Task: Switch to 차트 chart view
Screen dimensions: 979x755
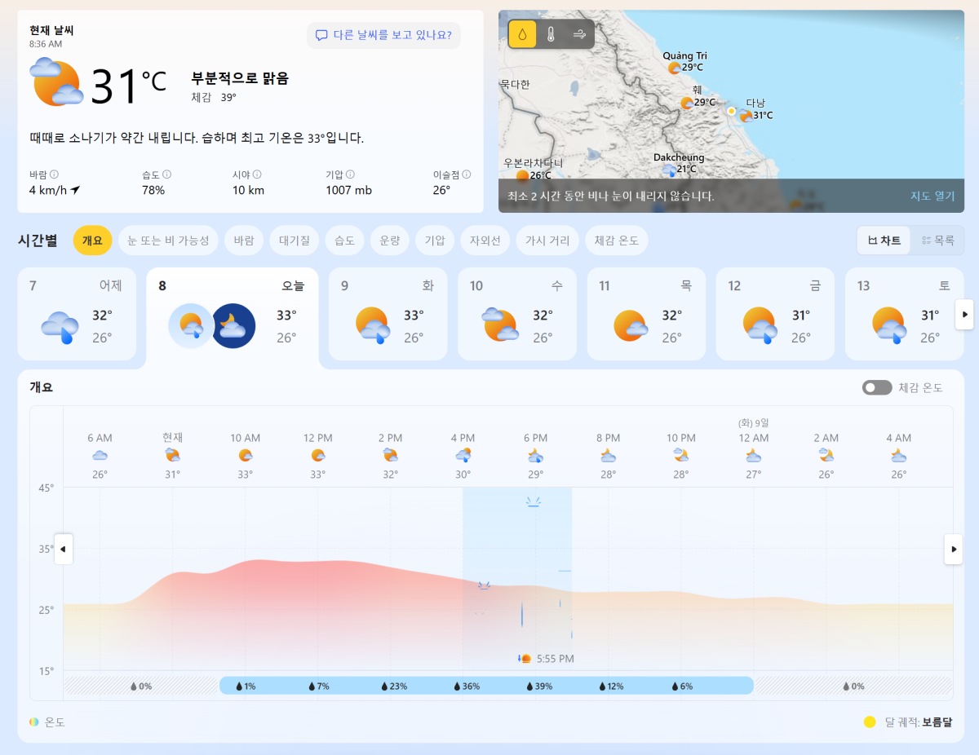Action: point(884,241)
